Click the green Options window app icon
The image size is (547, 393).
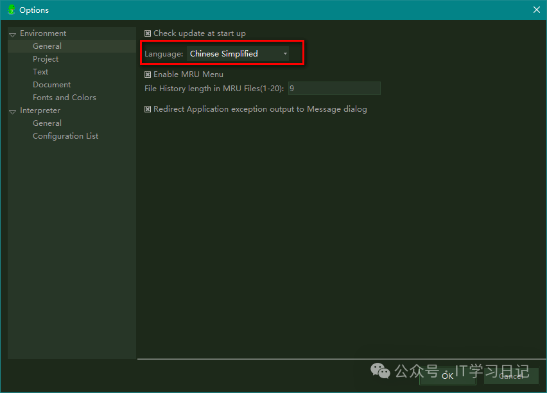(x=12, y=10)
